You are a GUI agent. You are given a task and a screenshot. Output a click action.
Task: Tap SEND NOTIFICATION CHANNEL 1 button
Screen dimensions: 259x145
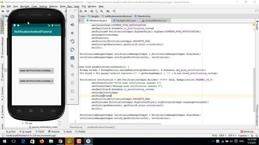tap(36, 71)
